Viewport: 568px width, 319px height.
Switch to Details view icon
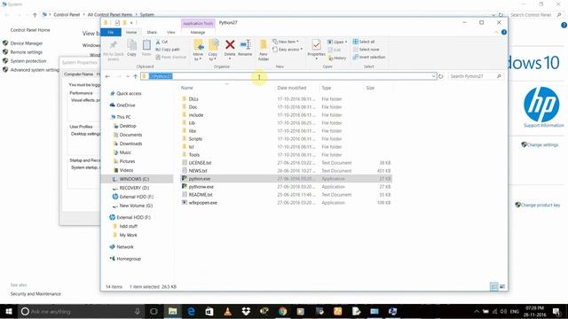494,286
